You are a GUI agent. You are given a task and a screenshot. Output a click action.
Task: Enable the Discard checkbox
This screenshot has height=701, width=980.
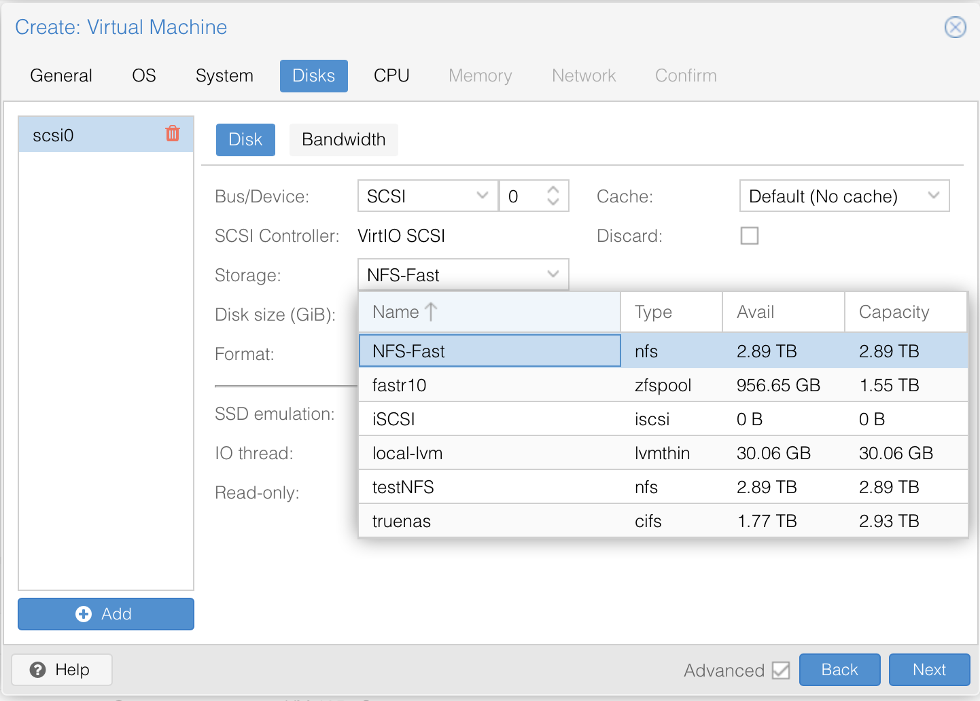point(750,236)
